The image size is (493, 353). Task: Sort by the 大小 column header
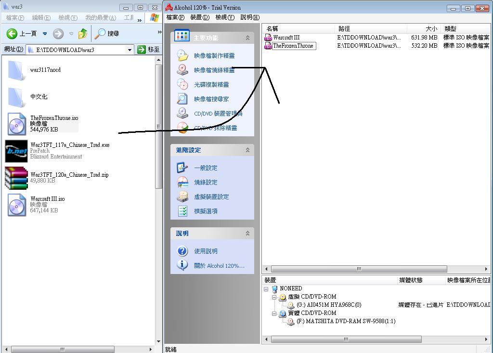point(424,28)
